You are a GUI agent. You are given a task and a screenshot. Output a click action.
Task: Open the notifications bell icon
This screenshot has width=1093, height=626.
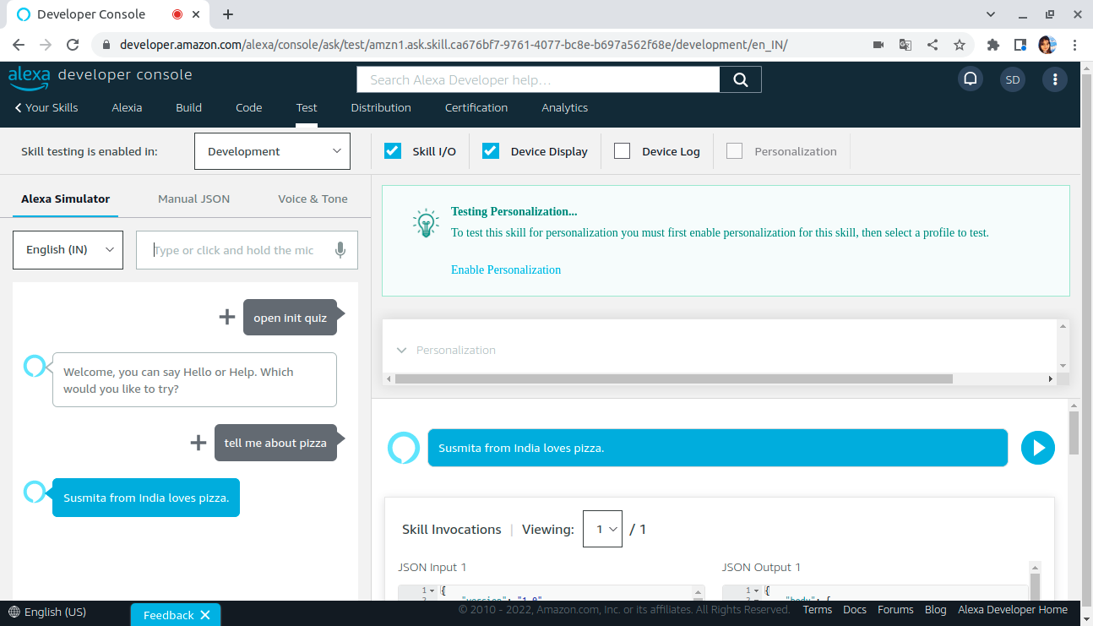click(971, 79)
